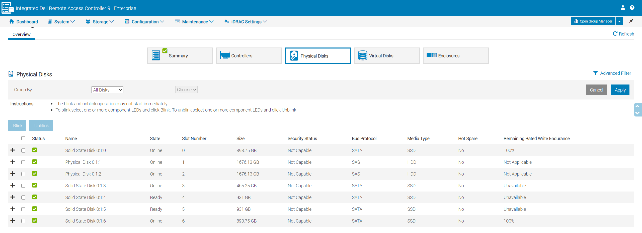Viewport: 642px width, 233px height.
Task: Select checkbox for Solid State Disk 0:1:4
Action: pos(23,197)
